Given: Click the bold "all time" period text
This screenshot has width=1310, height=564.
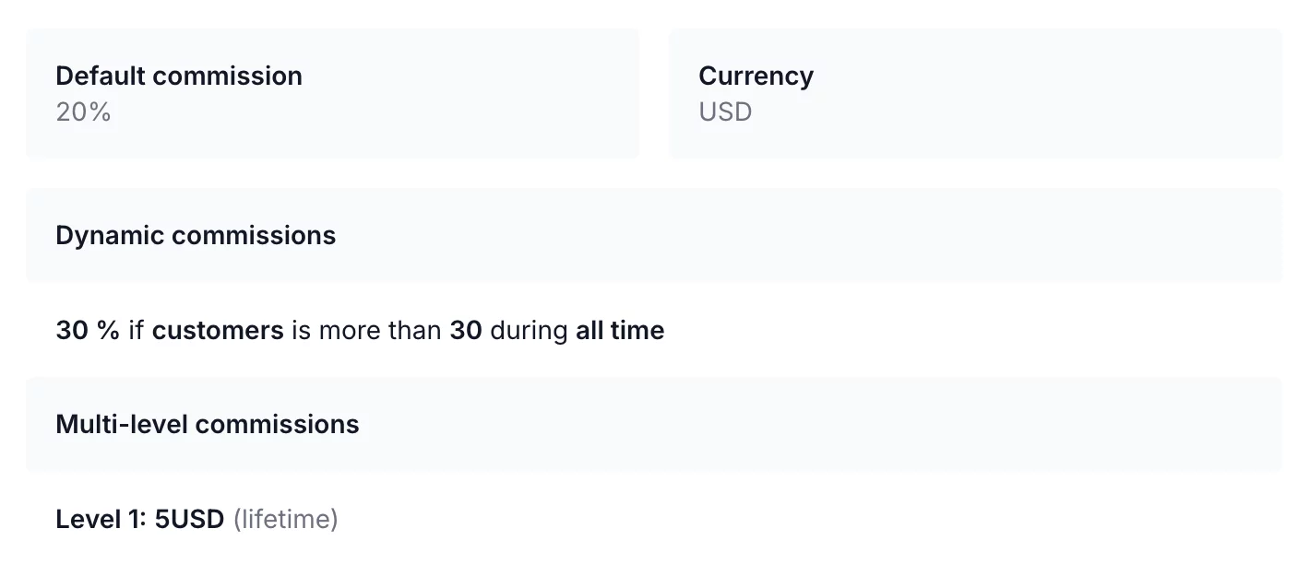Looking at the screenshot, I should (620, 331).
